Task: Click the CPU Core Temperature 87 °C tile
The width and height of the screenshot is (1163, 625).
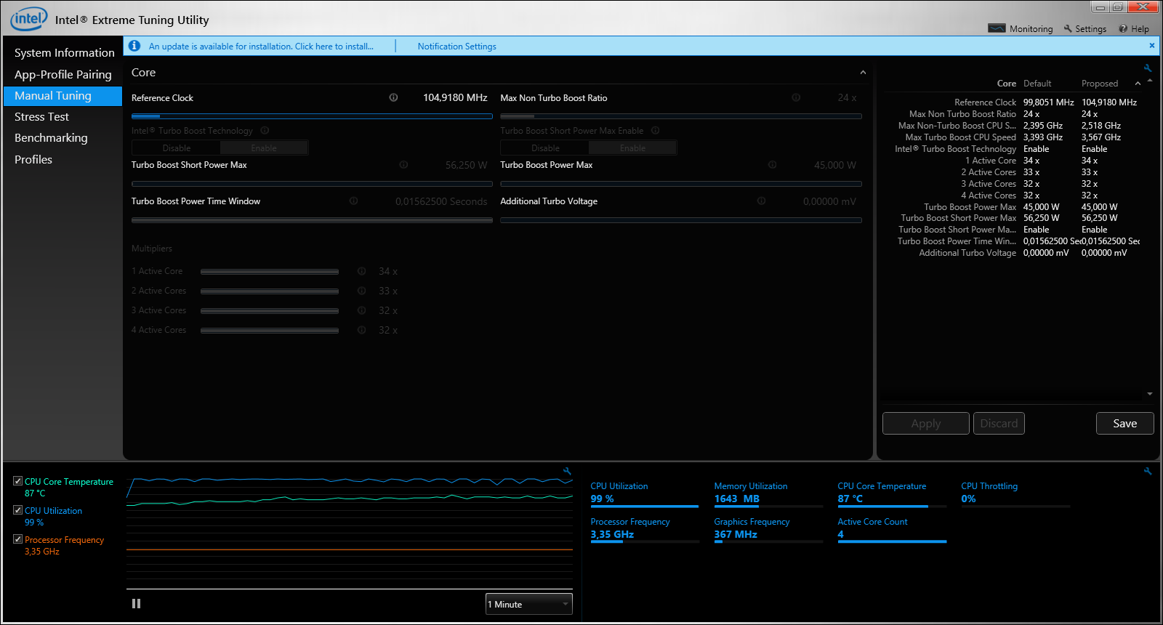Action: pos(891,493)
